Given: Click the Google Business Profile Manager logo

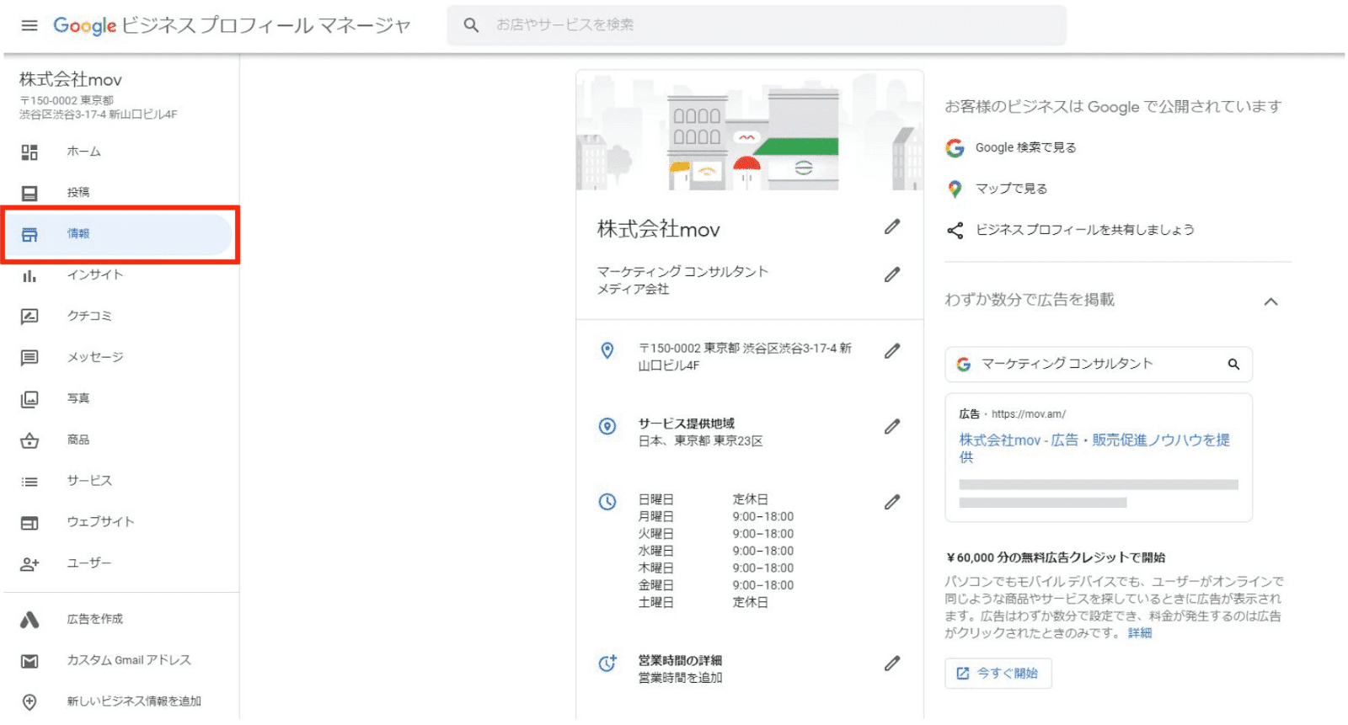Looking at the screenshot, I should pyautogui.click(x=232, y=25).
